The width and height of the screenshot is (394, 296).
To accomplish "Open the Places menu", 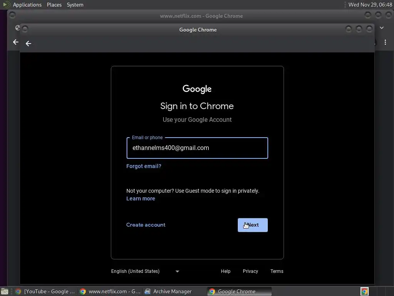I will coord(54,5).
